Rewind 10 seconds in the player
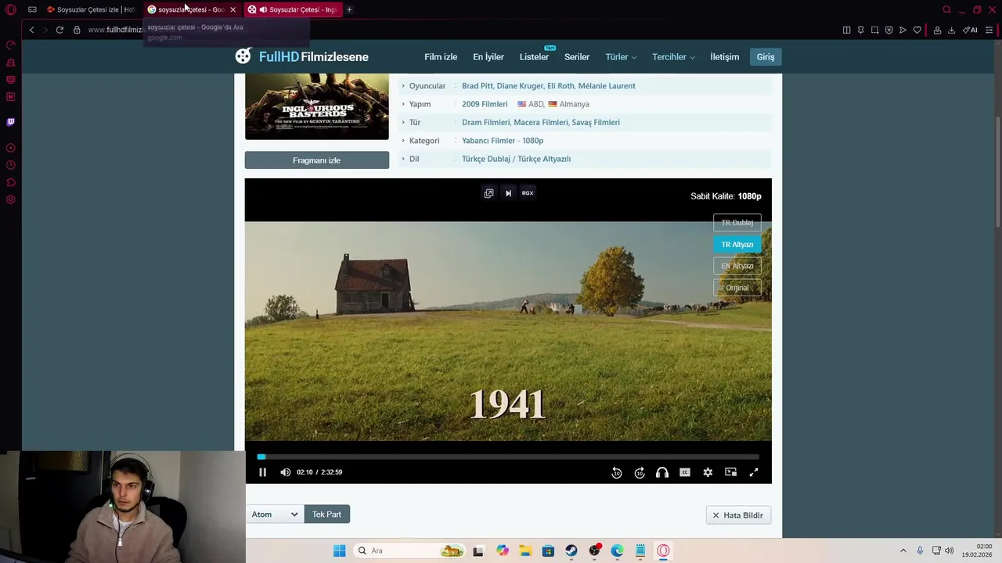Image resolution: width=1002 pixels, height=563 pixels. point(617,472)
